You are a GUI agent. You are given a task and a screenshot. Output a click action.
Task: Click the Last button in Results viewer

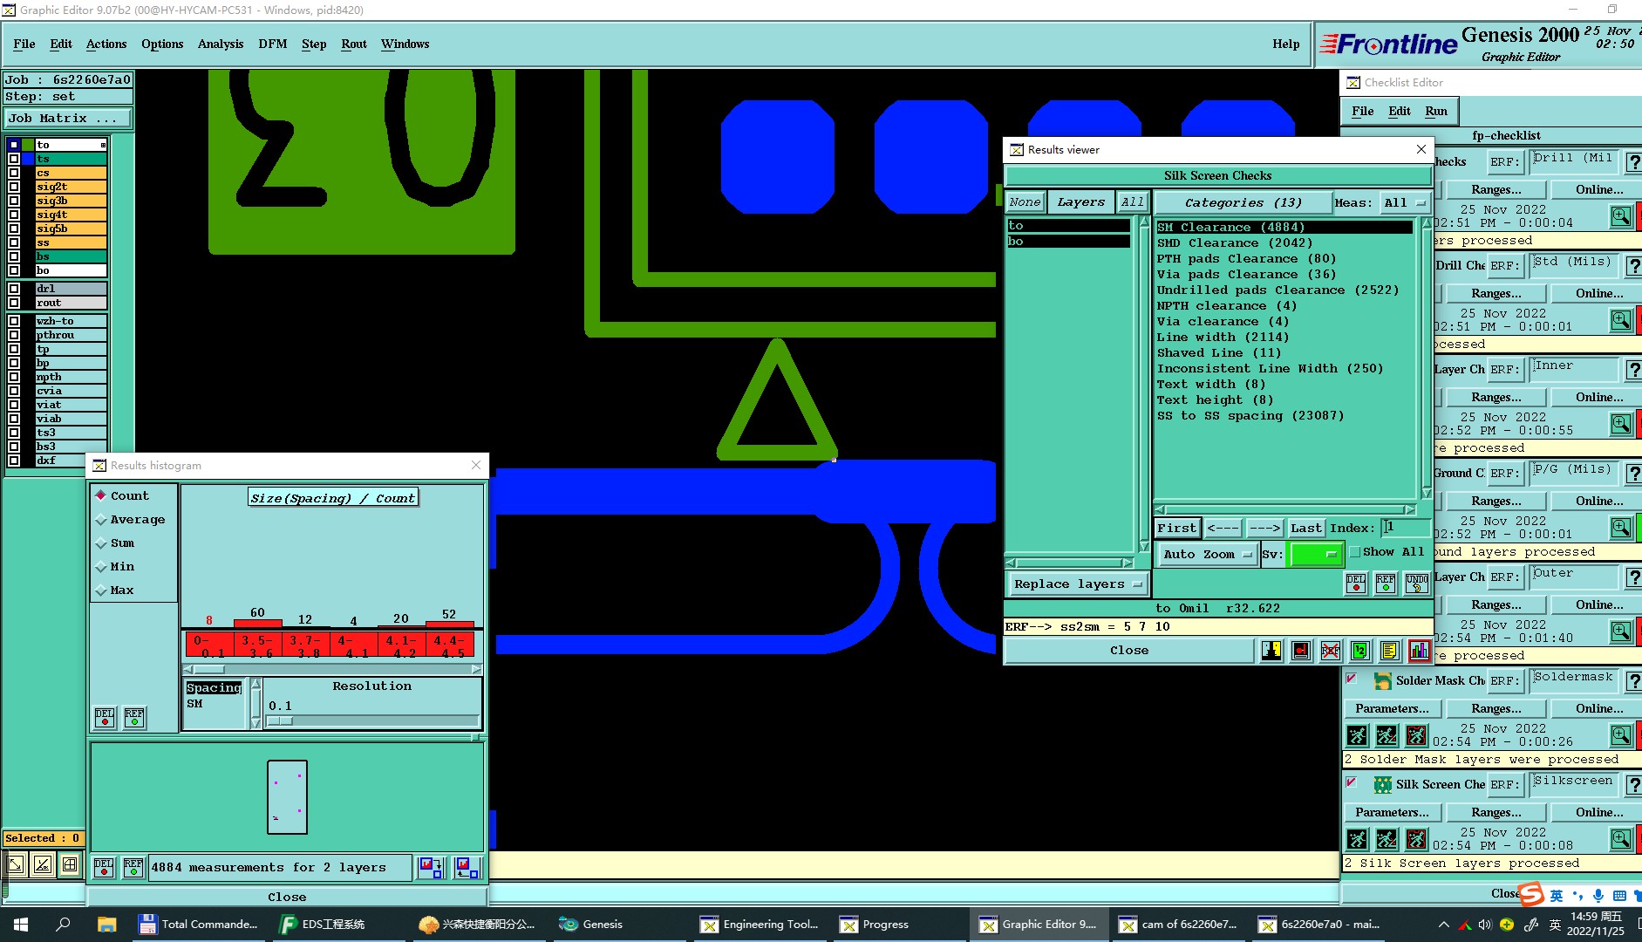coord(1306,528)
